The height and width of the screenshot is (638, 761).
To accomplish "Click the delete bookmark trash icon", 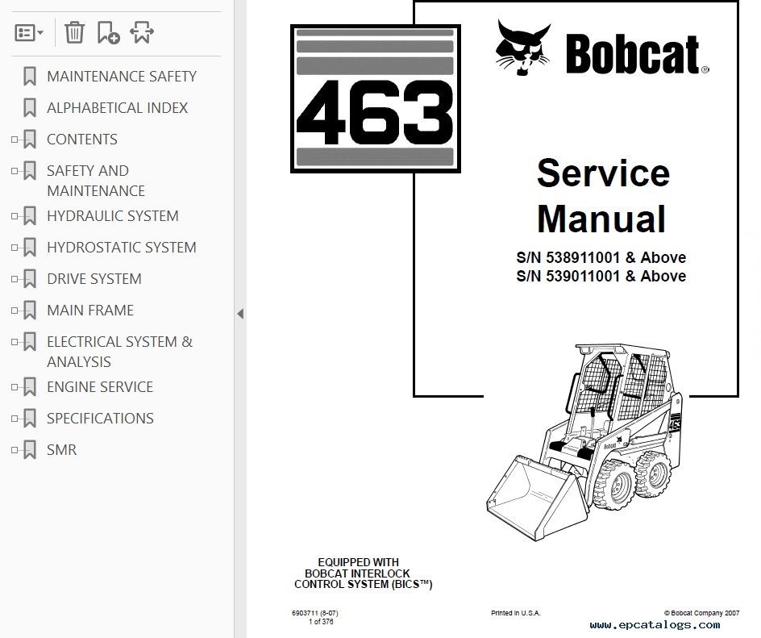I will point(74,32).
